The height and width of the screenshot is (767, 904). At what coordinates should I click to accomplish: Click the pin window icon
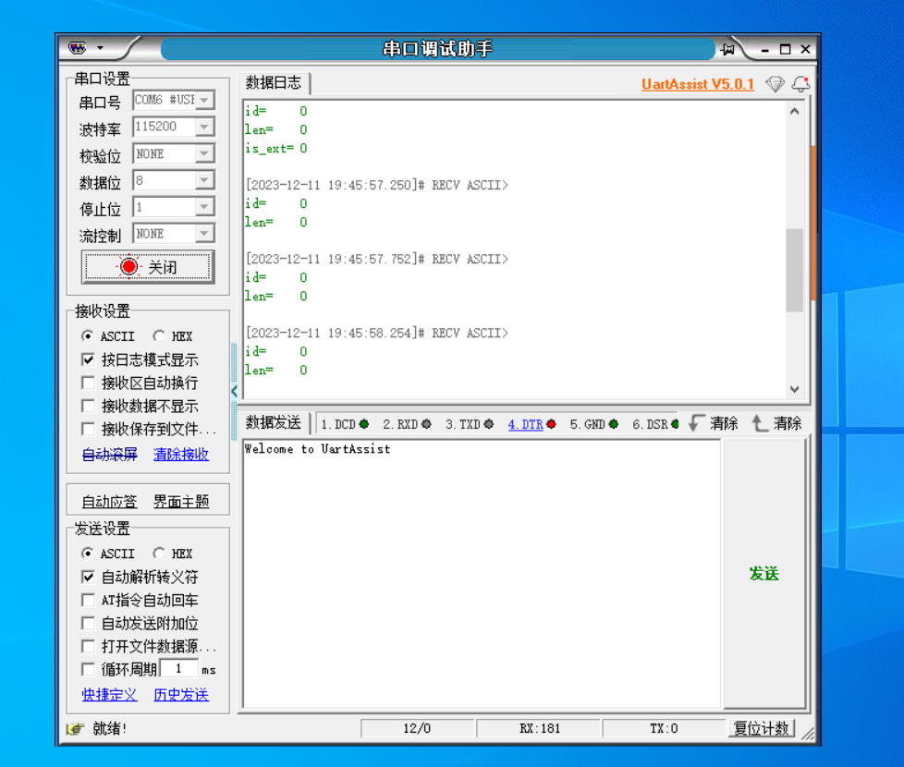click(728, 50)
